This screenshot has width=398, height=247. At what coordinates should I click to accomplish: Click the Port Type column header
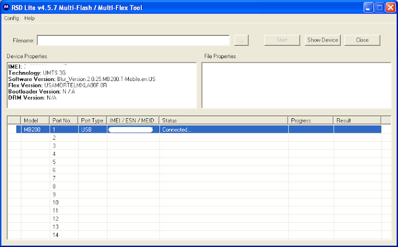pos(93,120)
